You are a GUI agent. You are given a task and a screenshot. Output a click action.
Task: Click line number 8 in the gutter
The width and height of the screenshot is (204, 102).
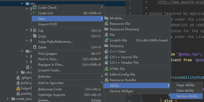[130, 8]
